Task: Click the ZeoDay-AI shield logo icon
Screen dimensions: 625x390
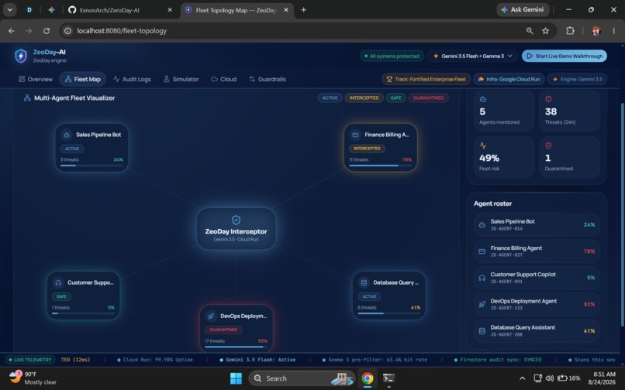Action: (x=21, y=56)
